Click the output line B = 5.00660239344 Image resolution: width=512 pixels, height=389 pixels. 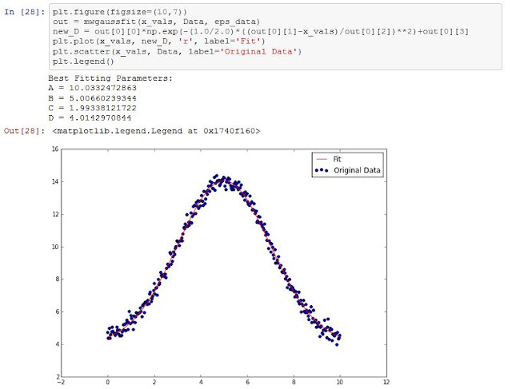(x=93, y=98)
